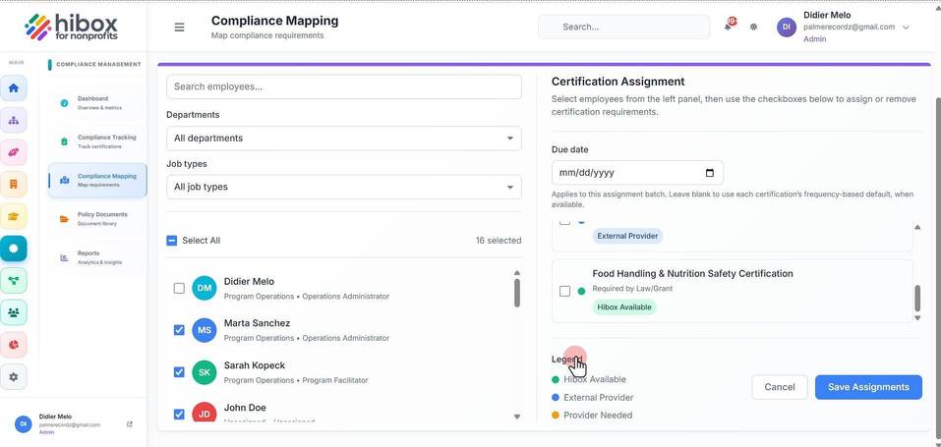Click the Save Assignments button

coord(868,387)
